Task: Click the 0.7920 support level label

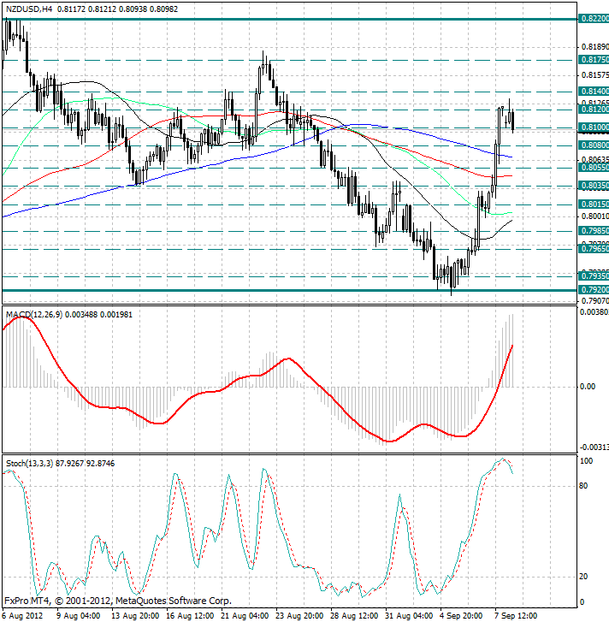Action: [594, 290]
